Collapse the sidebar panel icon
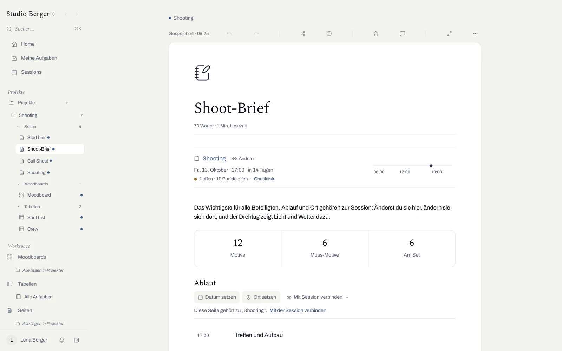Viewport: 562px width, 351px height. [x=77, y=340]
